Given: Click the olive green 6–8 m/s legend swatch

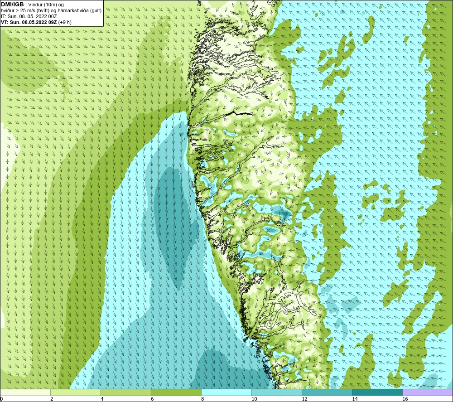Looking at the screenshot, I should click(x=176, y=392).
